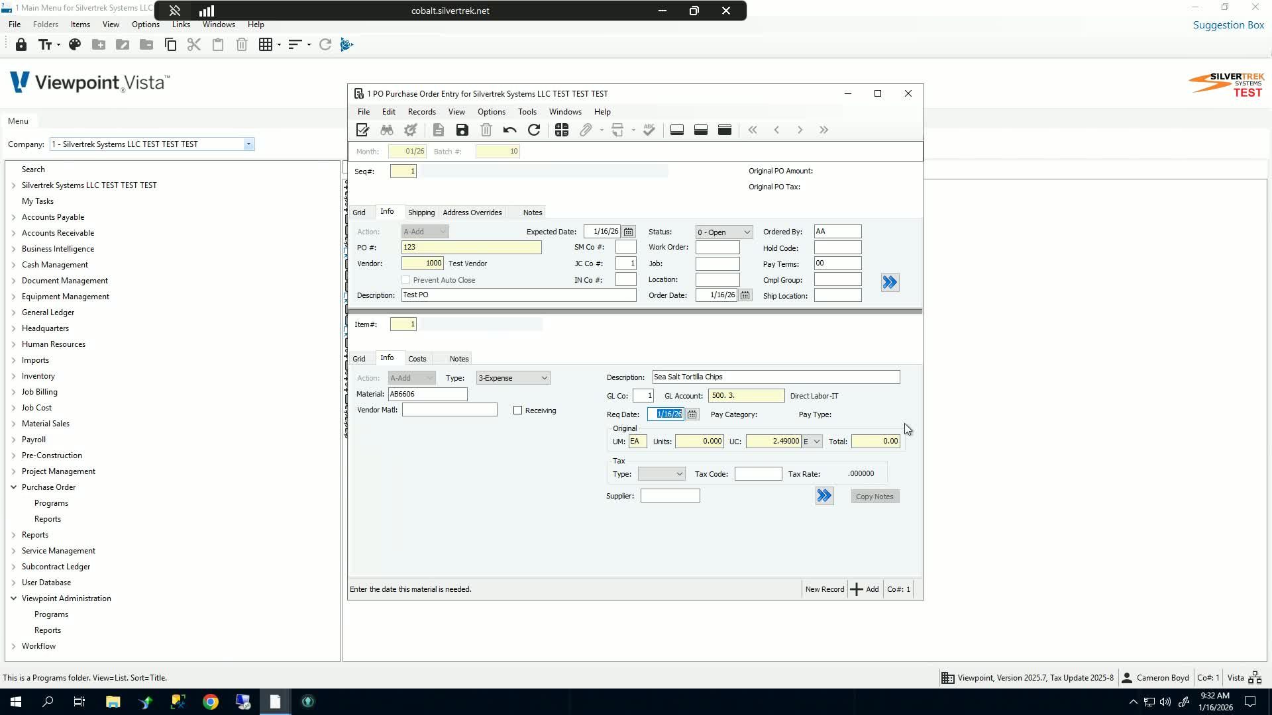This screenshot has width=1272, height=715.
Task: Click the blue double-arrow next to Copy Notes
Action: (x=824, y=496)
